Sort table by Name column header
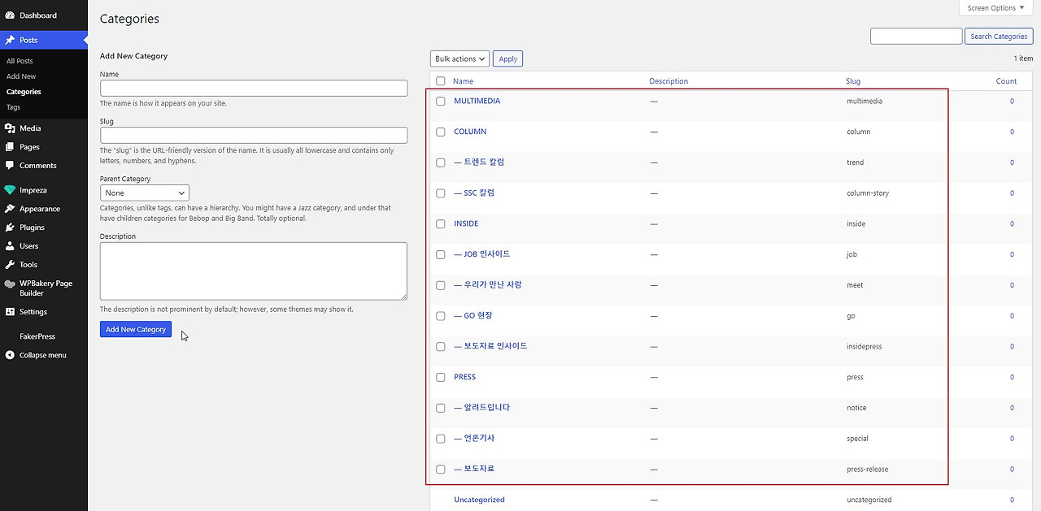Image resolution: width=1041 pixels, height=511 pixels. [463, 81]
